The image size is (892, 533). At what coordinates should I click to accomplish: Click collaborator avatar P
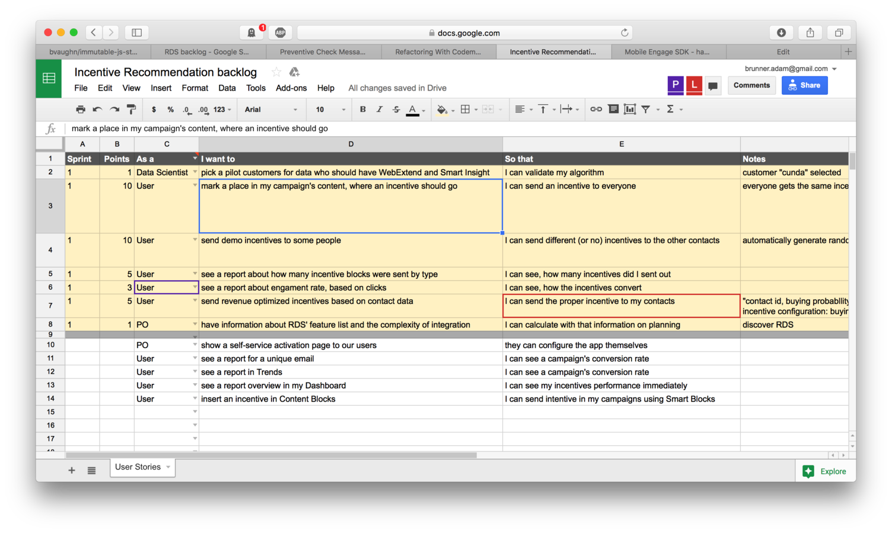(676, 85)
